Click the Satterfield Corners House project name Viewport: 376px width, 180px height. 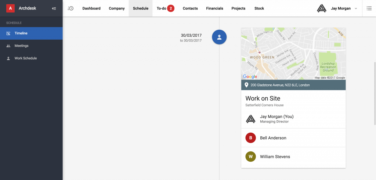tap(264, 105)
